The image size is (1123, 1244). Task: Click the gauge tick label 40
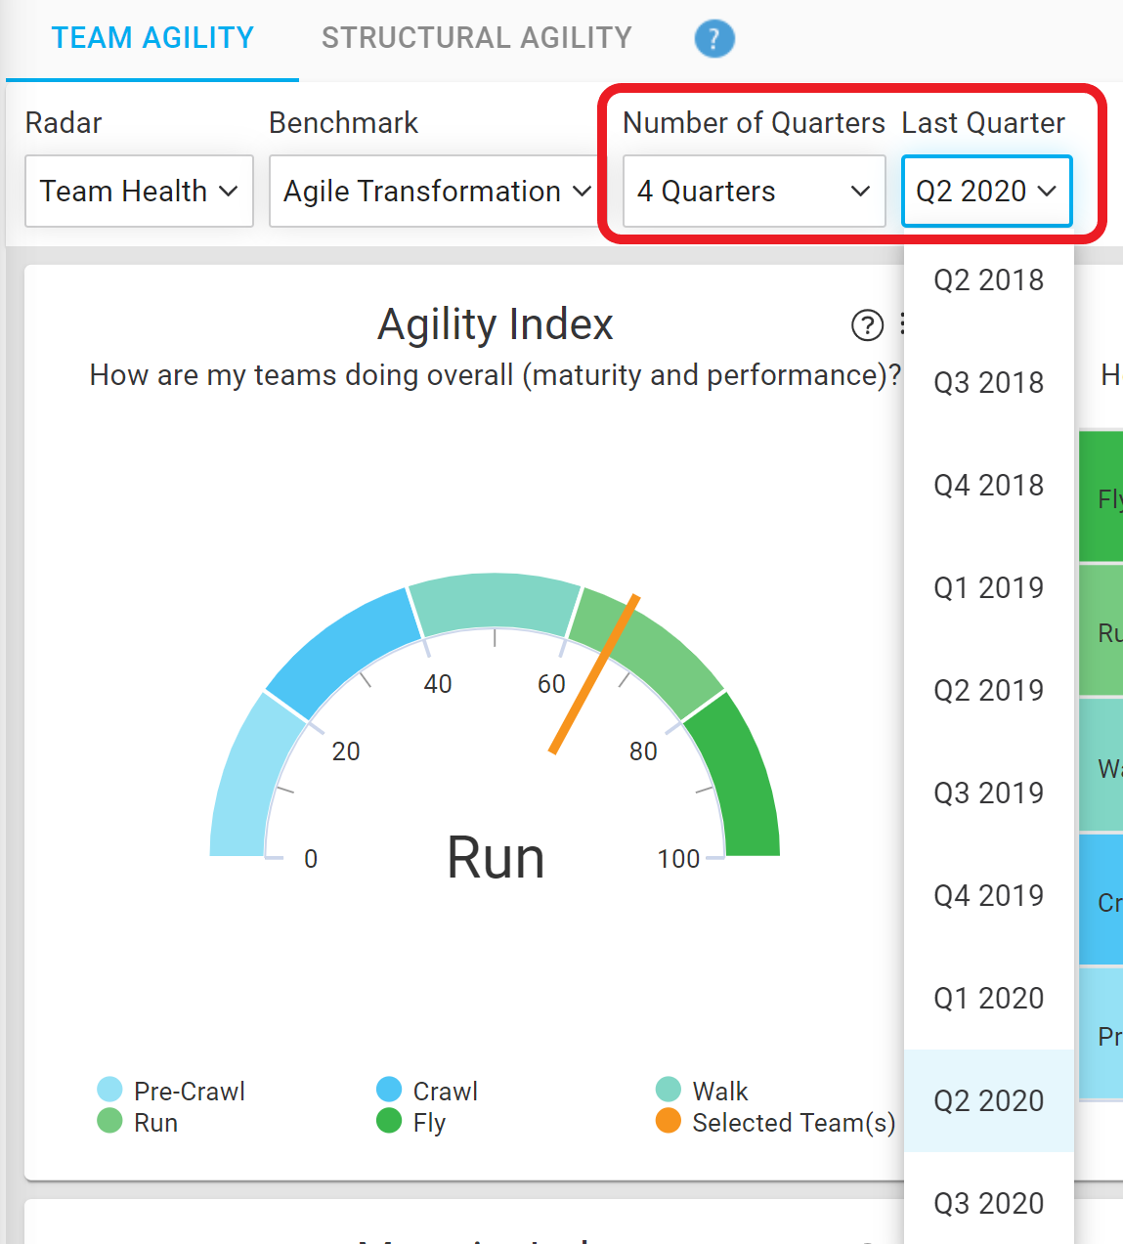tap(438, 684)
